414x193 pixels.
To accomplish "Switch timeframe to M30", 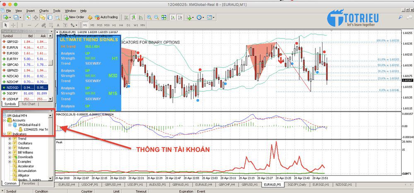I will tap(107, 25).
